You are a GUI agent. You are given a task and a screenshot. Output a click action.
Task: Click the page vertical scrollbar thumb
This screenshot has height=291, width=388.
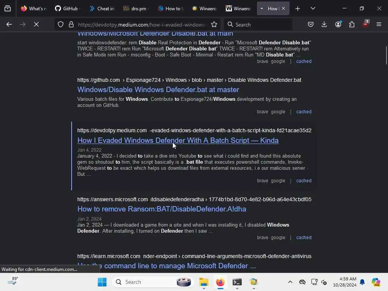386,55
